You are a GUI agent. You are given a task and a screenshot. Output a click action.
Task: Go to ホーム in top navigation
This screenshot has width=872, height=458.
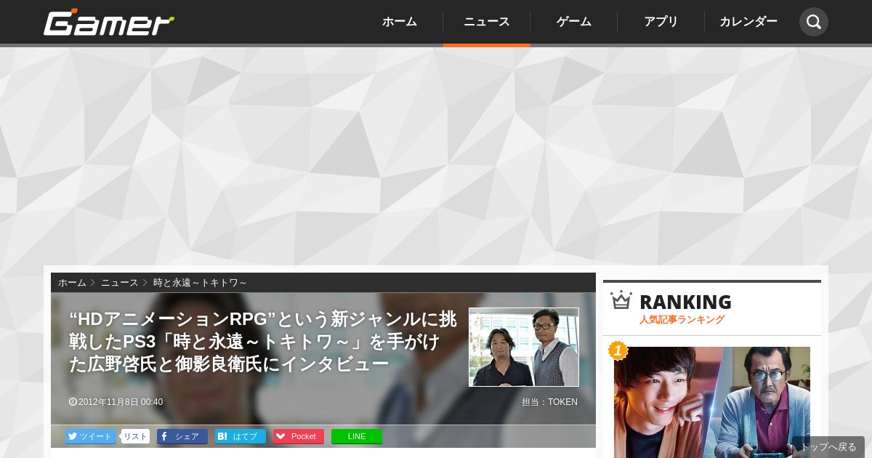coord(400,22)
